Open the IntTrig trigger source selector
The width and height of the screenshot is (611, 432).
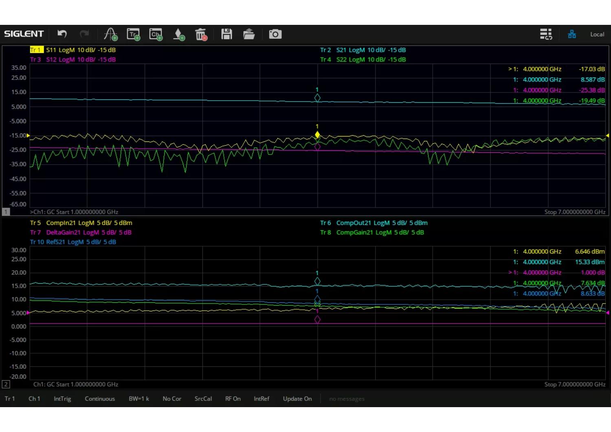click(62, 399)
